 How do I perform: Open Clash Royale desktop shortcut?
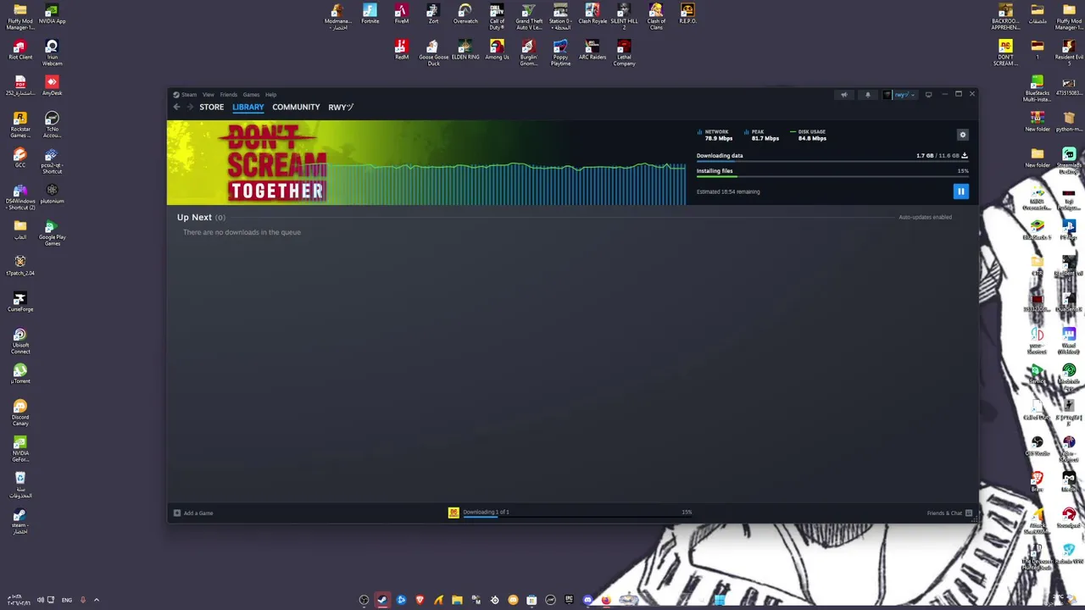[x=593, y=14]
